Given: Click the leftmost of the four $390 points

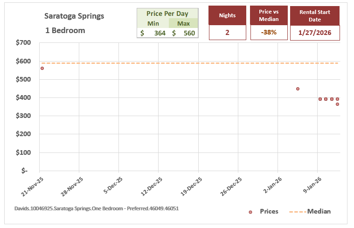Looking at the screenshot, I should [x=320, y=99].
